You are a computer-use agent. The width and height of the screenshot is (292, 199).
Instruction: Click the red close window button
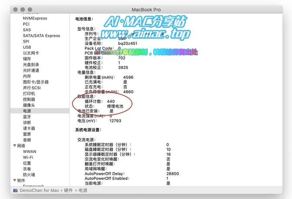(x=16, y=10)
